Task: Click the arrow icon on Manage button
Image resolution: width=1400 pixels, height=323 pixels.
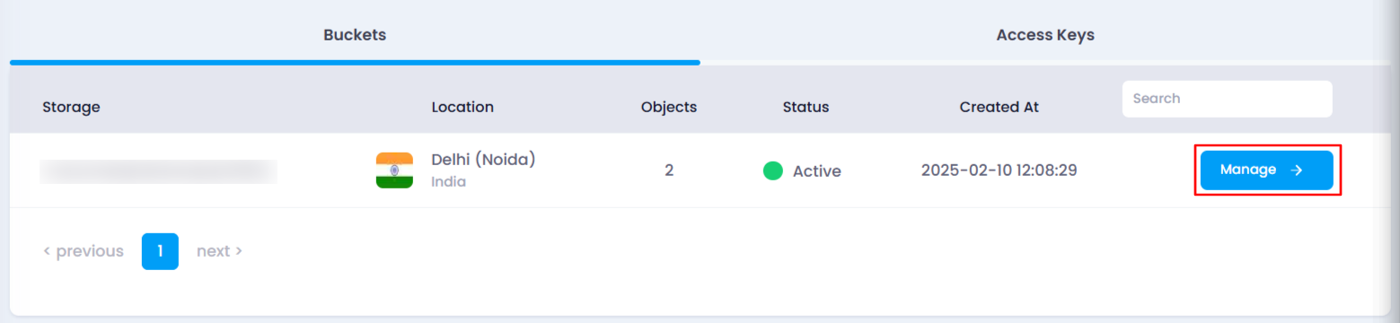Action: pos(1296,170)
